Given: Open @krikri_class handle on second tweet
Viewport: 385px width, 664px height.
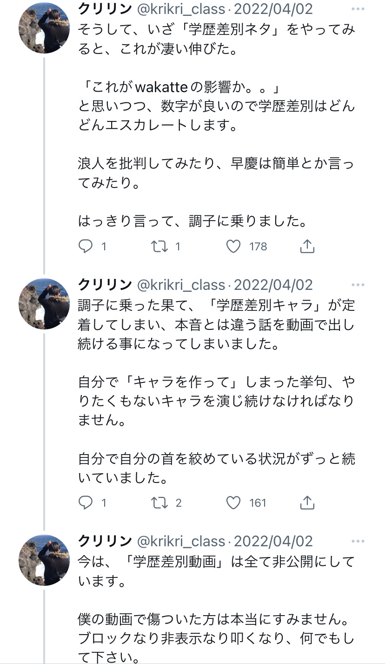Looking at the screenshot, I should (x=181, y=285).
